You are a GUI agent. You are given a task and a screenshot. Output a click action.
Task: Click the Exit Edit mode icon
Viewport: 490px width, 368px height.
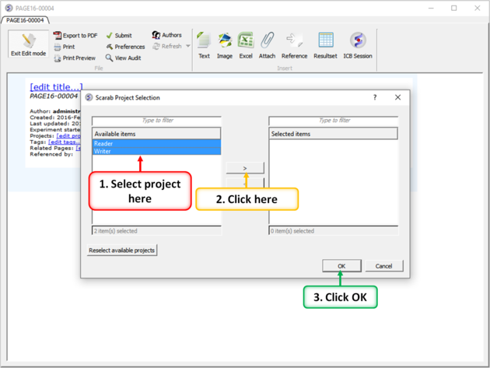click(28, 42)
